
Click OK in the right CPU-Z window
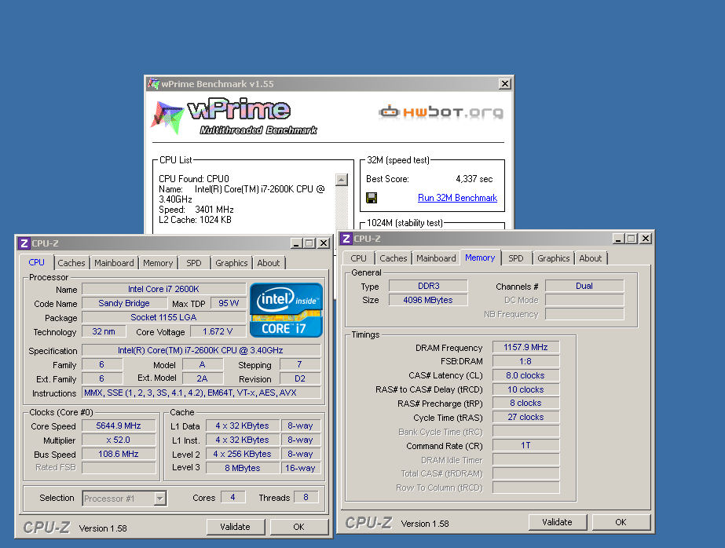(x=621, y=522)
